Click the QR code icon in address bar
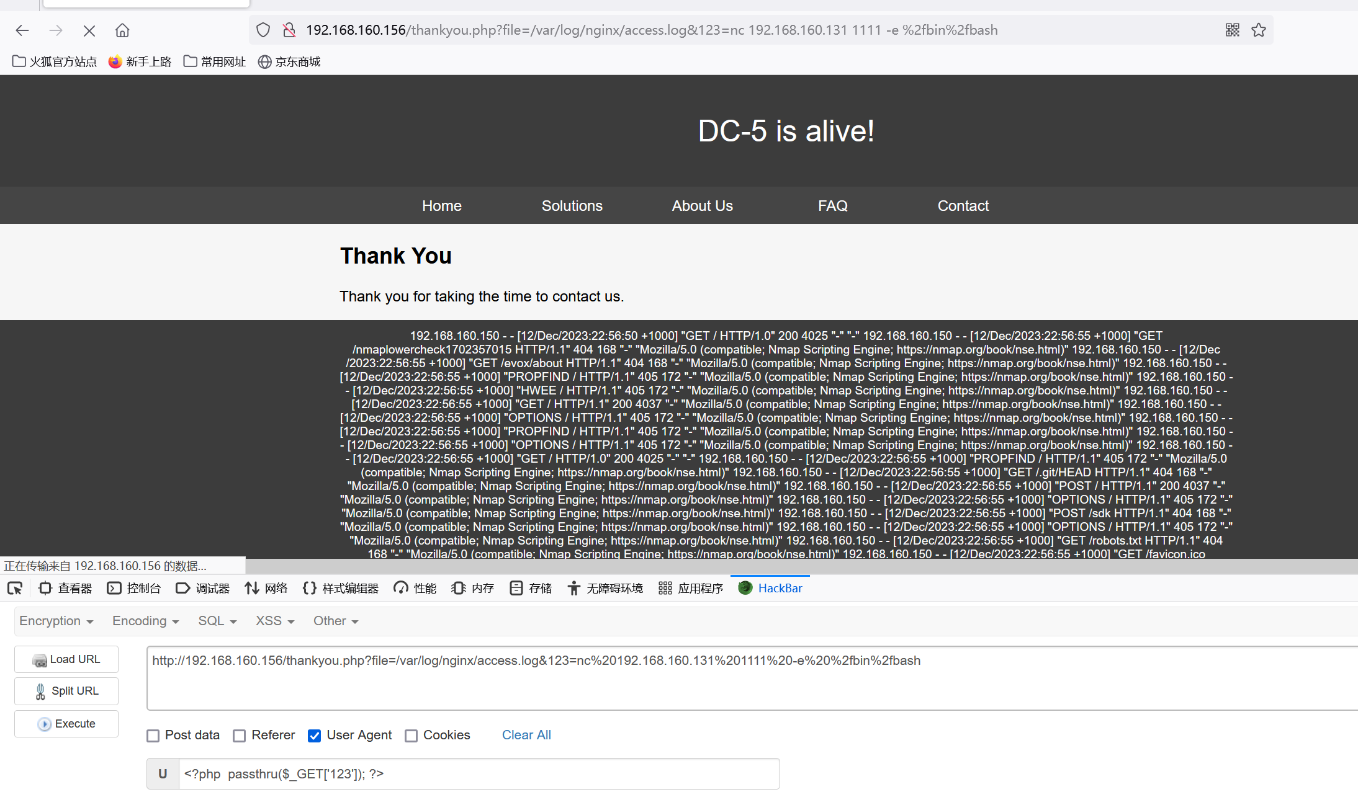 coord(1233,30)
